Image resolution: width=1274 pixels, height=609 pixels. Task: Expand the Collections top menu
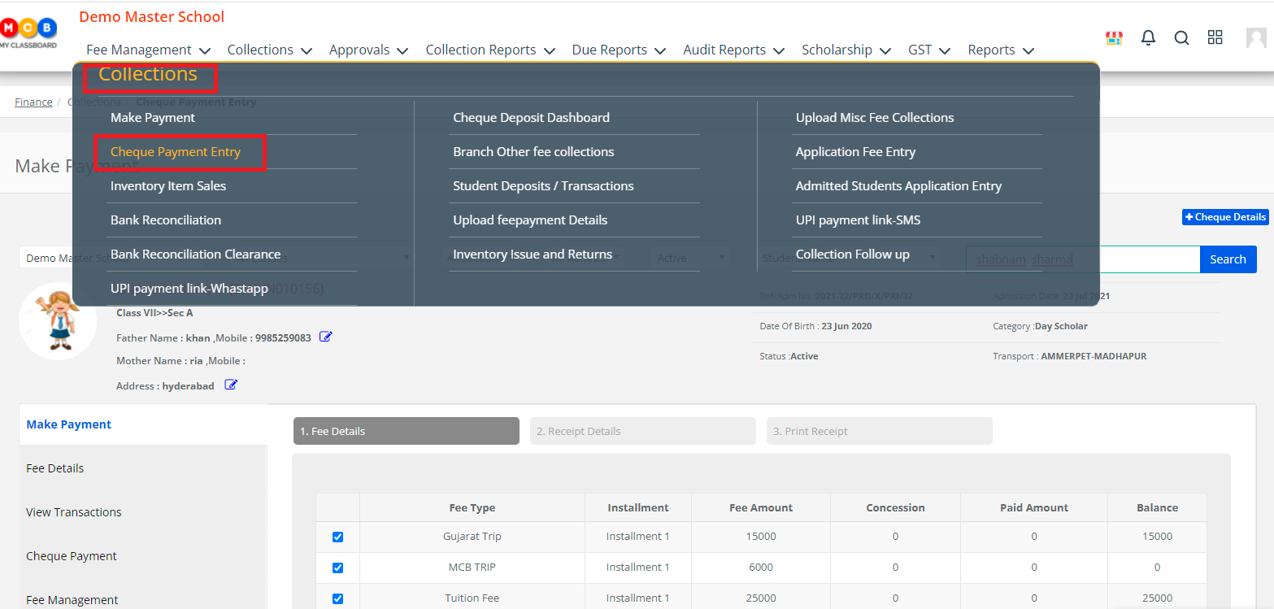coord(270,50)
